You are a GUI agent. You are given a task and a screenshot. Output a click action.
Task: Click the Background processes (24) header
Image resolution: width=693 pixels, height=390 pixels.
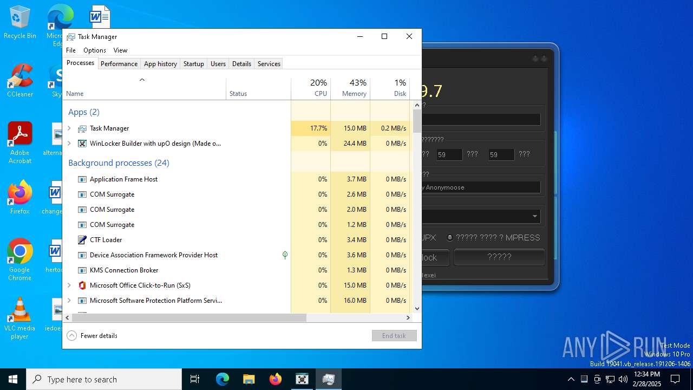click(x=119, y=162)
